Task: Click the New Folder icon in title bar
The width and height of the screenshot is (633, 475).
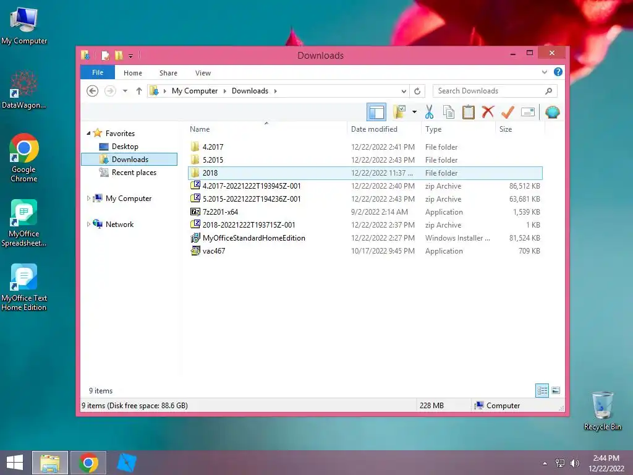Action: click(x=119, y=55)
